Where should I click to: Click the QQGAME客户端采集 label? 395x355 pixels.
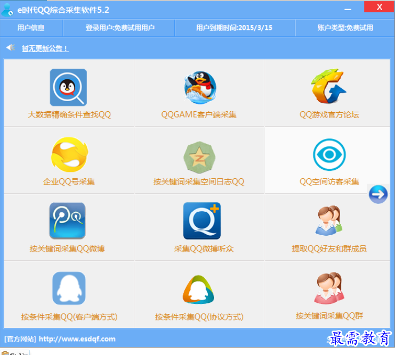point(199,115)
